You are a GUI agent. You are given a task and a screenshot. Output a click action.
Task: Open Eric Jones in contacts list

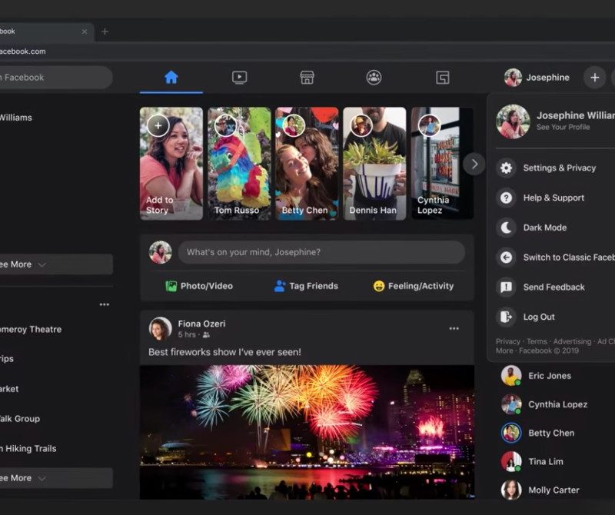[549, 376]
